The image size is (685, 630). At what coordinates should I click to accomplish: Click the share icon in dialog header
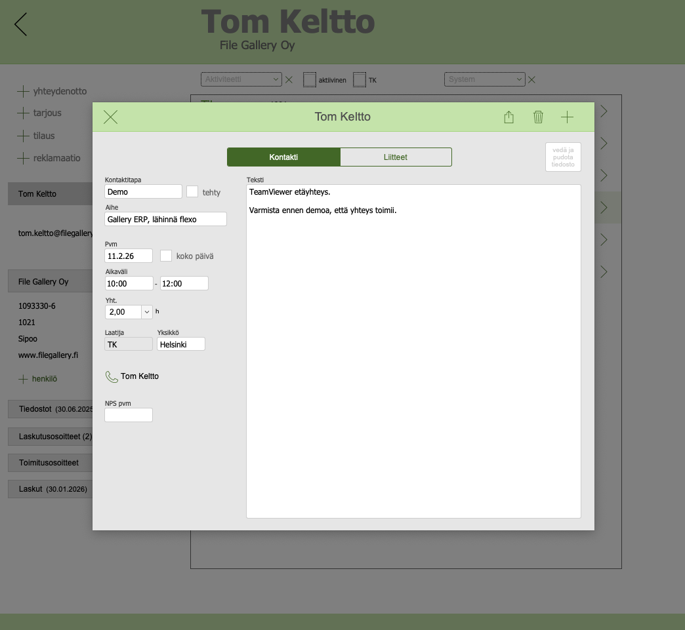click(509, 117)
